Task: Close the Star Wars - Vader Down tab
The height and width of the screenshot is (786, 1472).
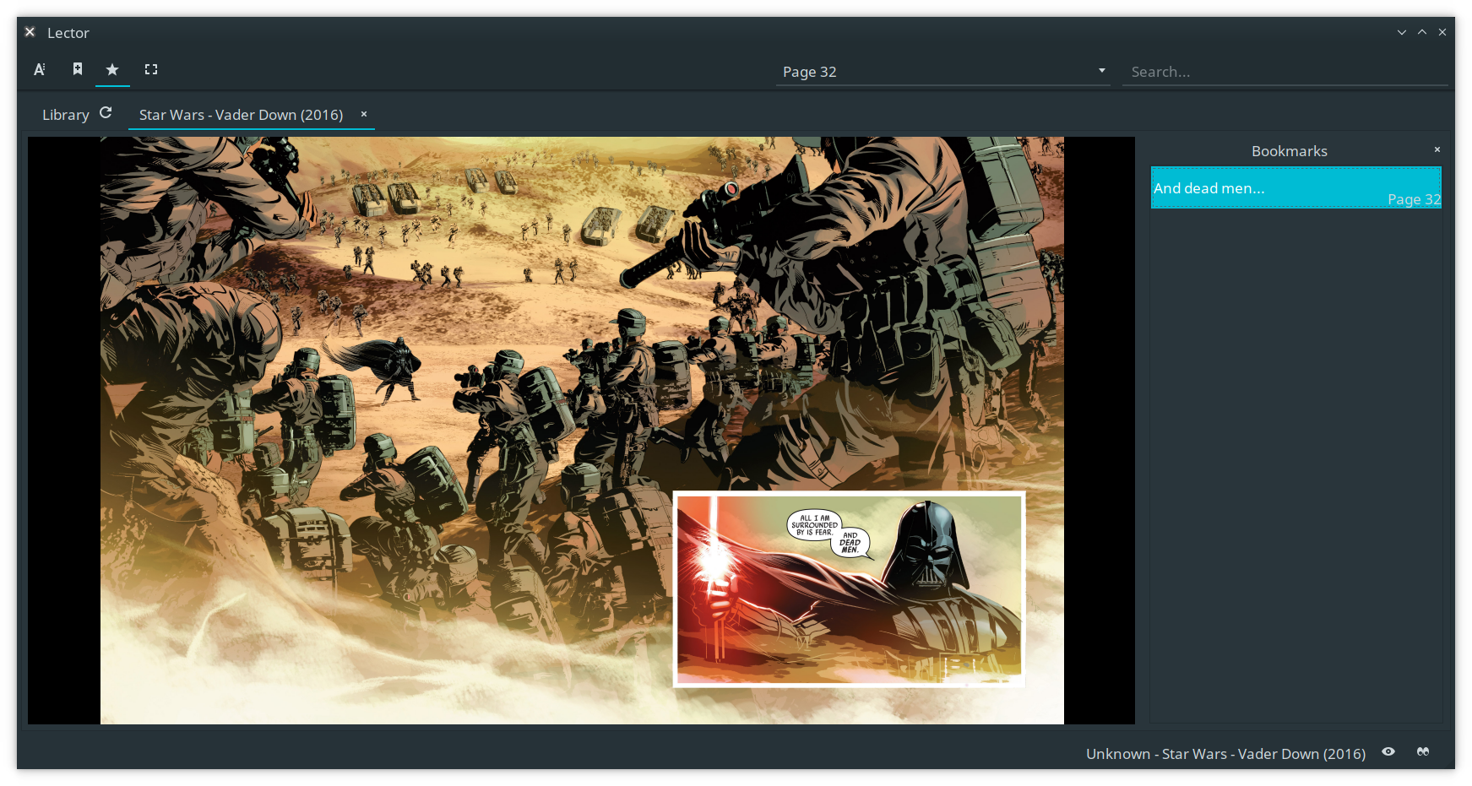Action: tap(364, 114)
